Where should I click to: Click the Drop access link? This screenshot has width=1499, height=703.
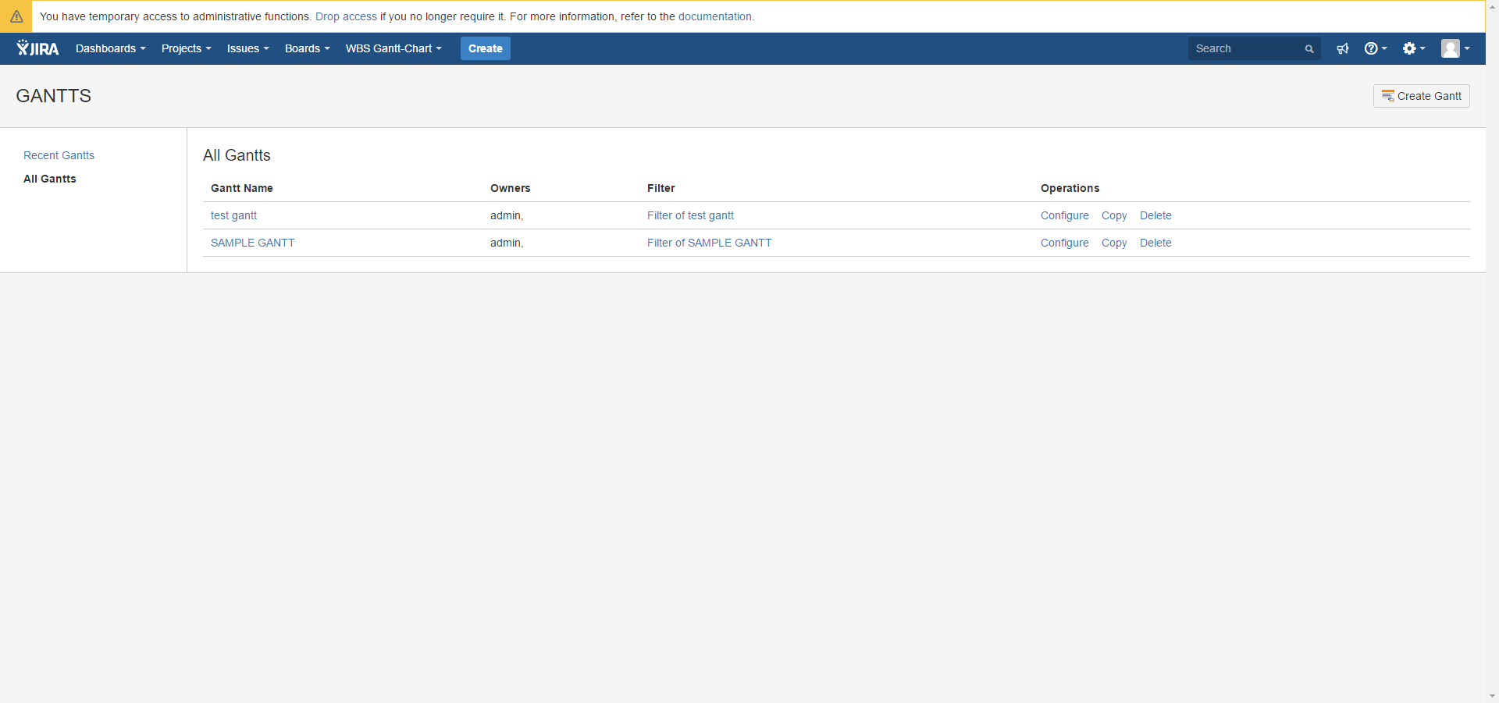pyautogui.click(x=346, y=16)
